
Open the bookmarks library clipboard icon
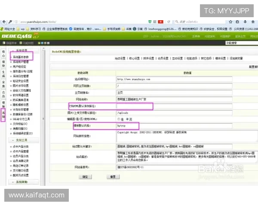click(x=237, y=22)
